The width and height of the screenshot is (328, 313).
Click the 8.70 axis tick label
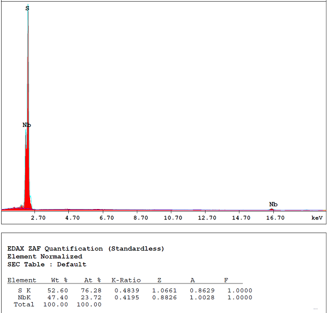pyautogui.click(x=141, y=218)
